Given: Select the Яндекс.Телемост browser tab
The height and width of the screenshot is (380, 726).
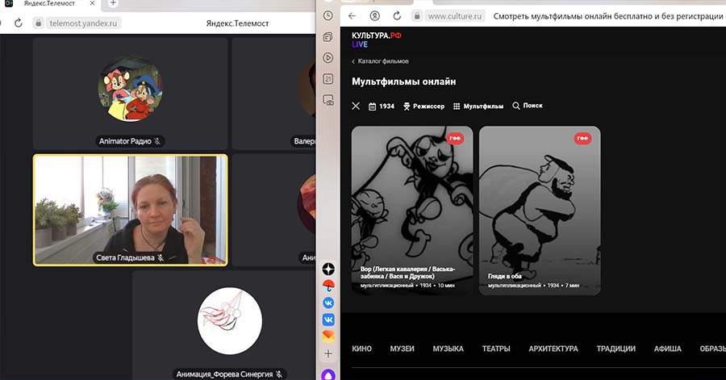Looking at the screenshot, I should pos(49,4).
